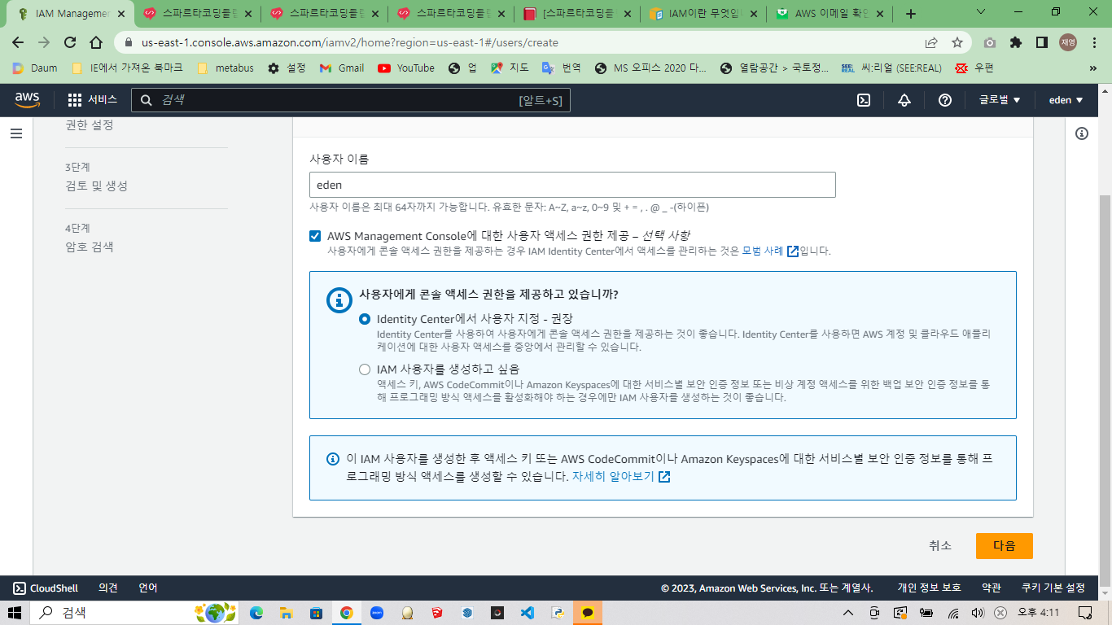Screen dimensions: 1112x625
Task: Open Windows Start menu
Action: tap(15, 612)
